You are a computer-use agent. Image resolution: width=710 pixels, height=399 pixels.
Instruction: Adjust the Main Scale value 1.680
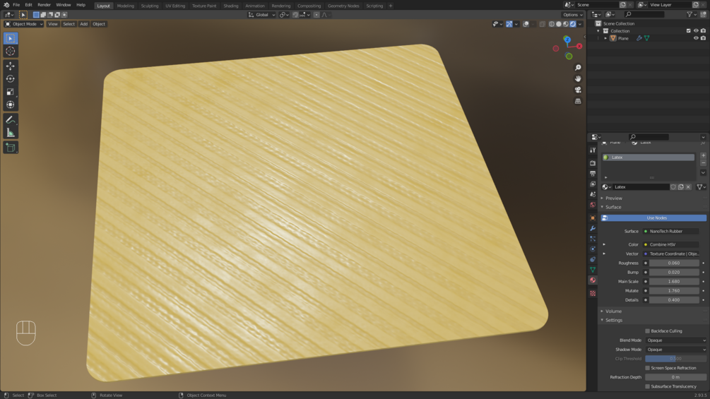point(674,281)
